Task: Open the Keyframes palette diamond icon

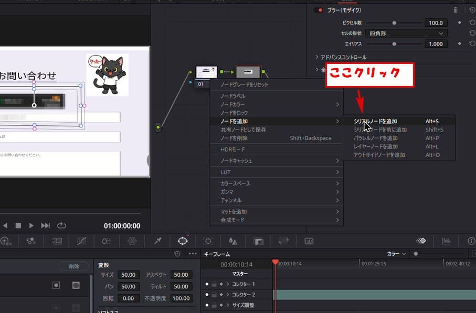Action: [420, 241]
